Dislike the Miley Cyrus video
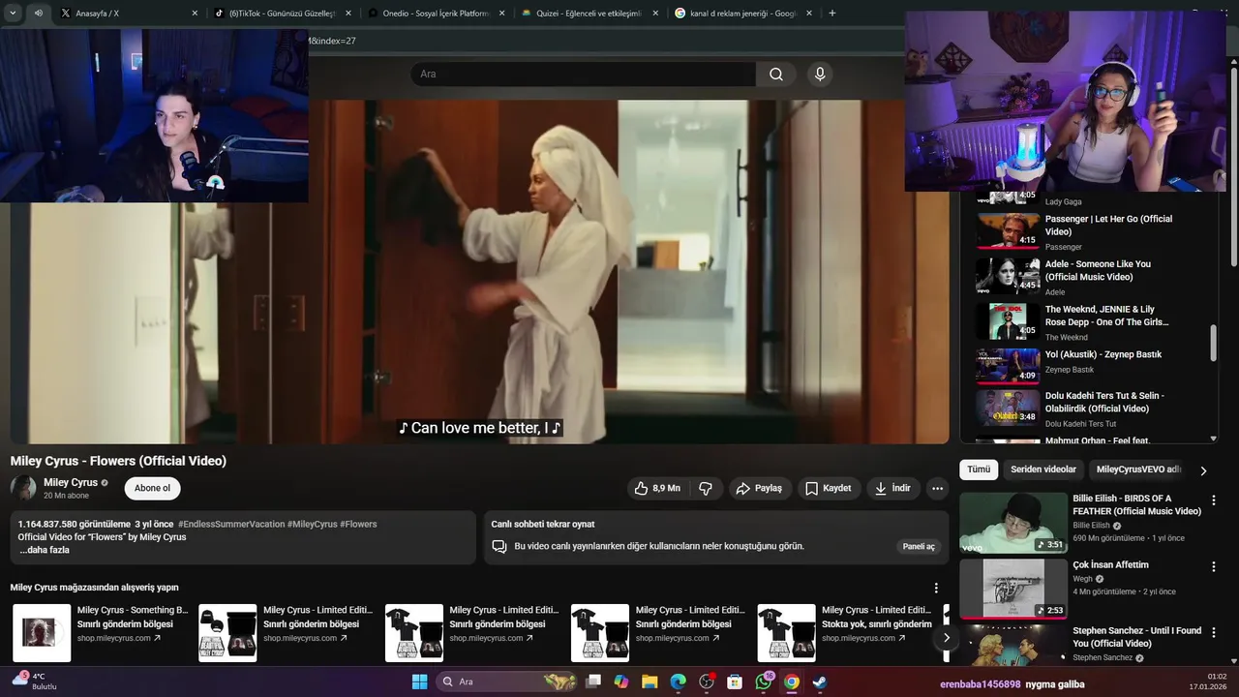This screenshot has width=1239, height=697. [x=706, y=489]
